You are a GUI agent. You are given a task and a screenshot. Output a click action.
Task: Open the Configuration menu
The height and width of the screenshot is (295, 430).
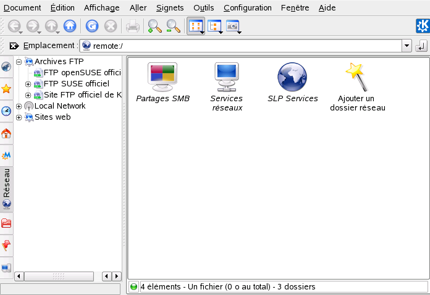pyautogui.click(x=248, y=7)
